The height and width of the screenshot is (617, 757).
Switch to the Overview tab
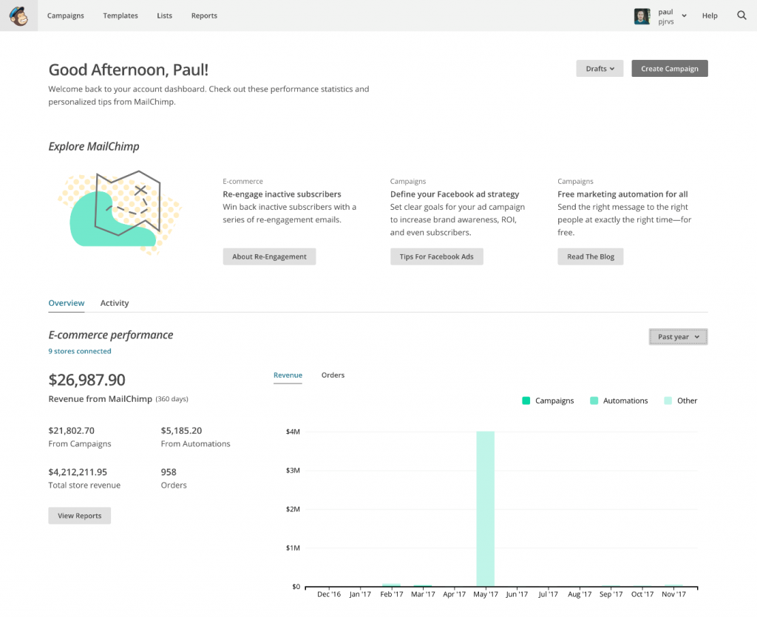pyautogui.click(x=66, y=303)
